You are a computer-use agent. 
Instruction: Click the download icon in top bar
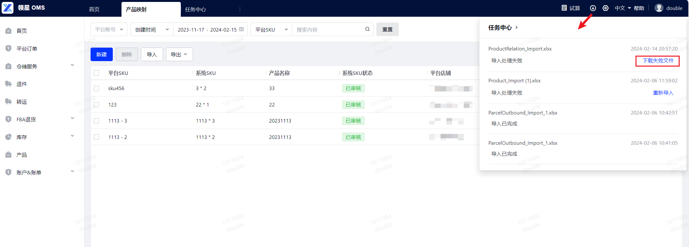[593, 8]
